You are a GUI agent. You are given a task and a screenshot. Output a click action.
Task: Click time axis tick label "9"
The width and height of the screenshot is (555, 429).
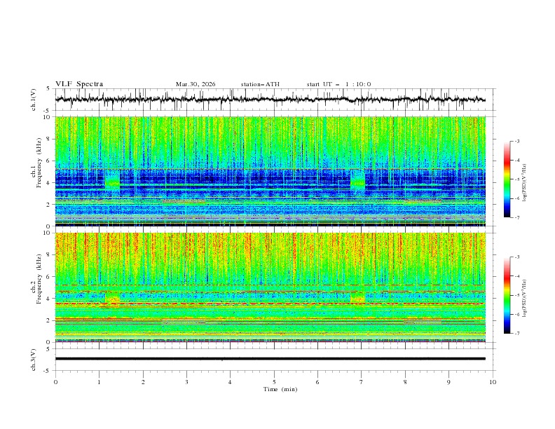pos(448,382)
